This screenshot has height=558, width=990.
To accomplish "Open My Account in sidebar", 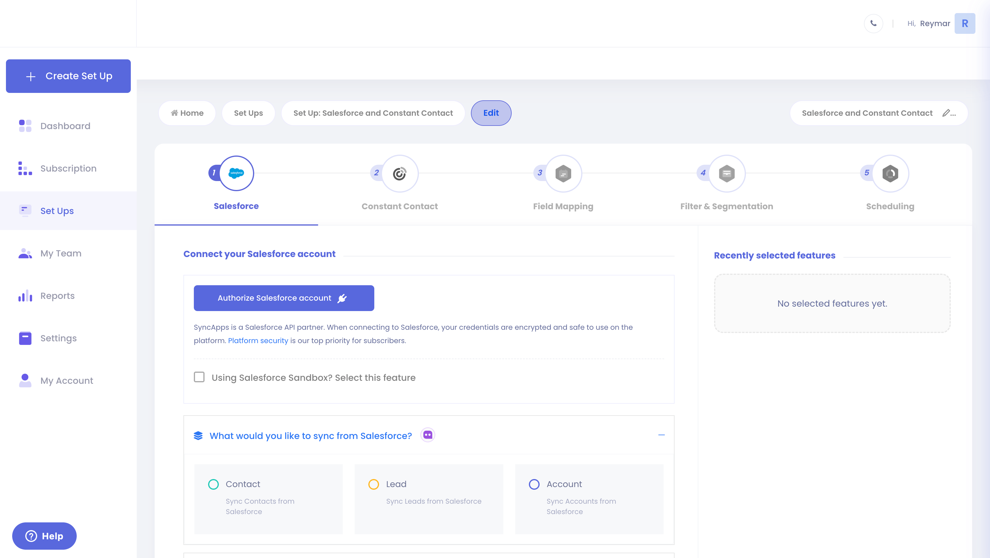I will (68, 380).
